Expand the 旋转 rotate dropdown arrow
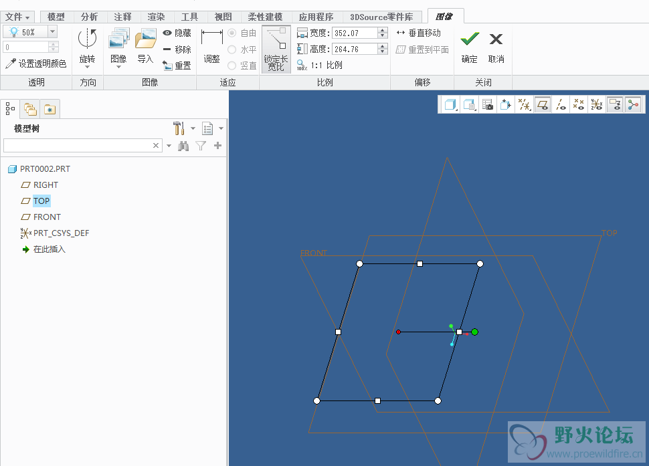649x466 pixels. 88,67
